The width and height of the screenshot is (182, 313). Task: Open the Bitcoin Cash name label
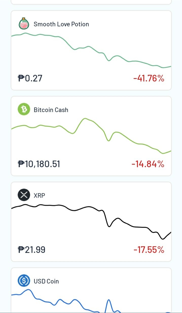coord(51,110)
